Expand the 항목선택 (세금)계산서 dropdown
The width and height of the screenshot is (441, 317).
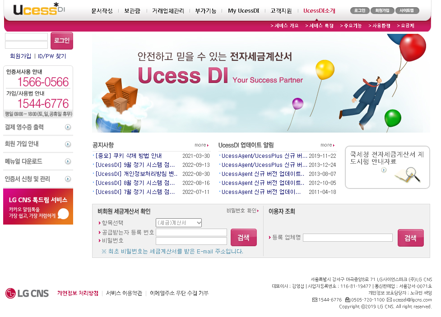click(x=179, y=223)
